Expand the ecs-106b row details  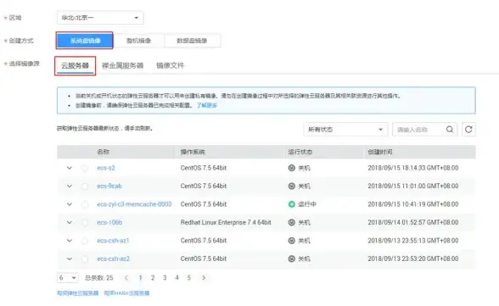coord(70,222)
